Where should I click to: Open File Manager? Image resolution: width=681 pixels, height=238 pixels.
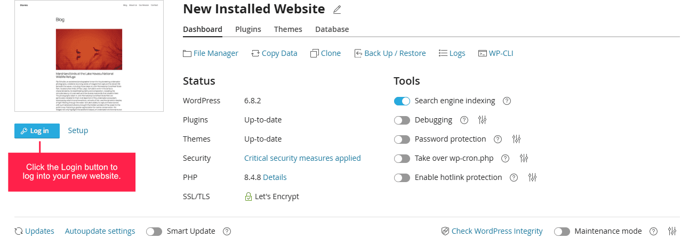(211, 53)
